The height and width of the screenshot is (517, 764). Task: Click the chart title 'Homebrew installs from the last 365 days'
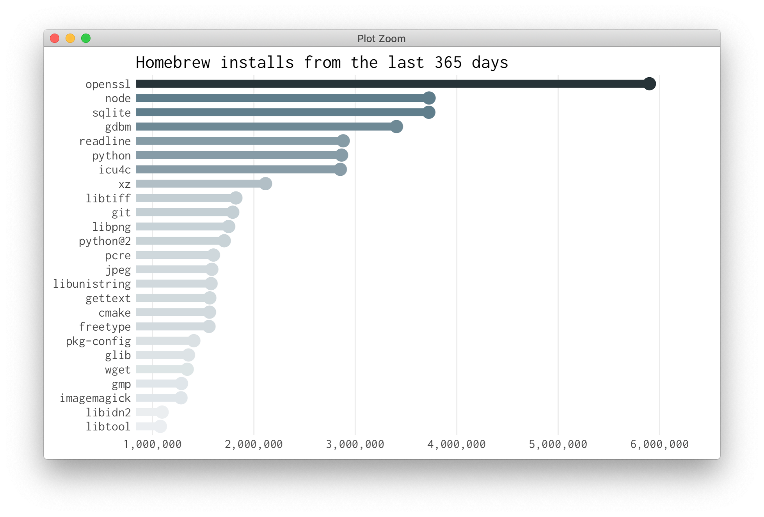(x=322, y=62)
